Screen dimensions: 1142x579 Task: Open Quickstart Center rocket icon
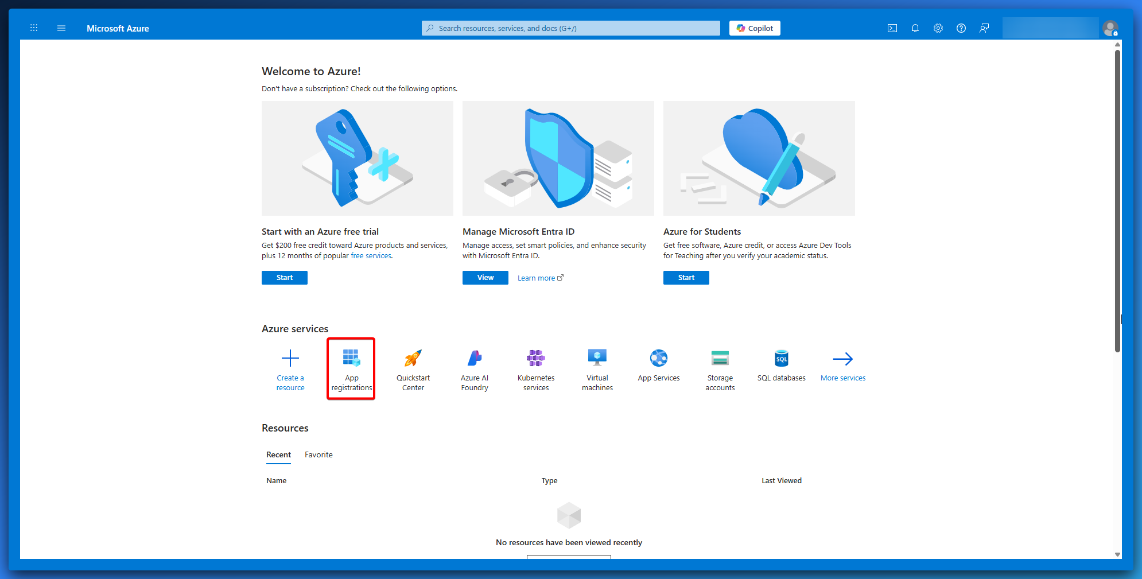[x=413, y=359]
